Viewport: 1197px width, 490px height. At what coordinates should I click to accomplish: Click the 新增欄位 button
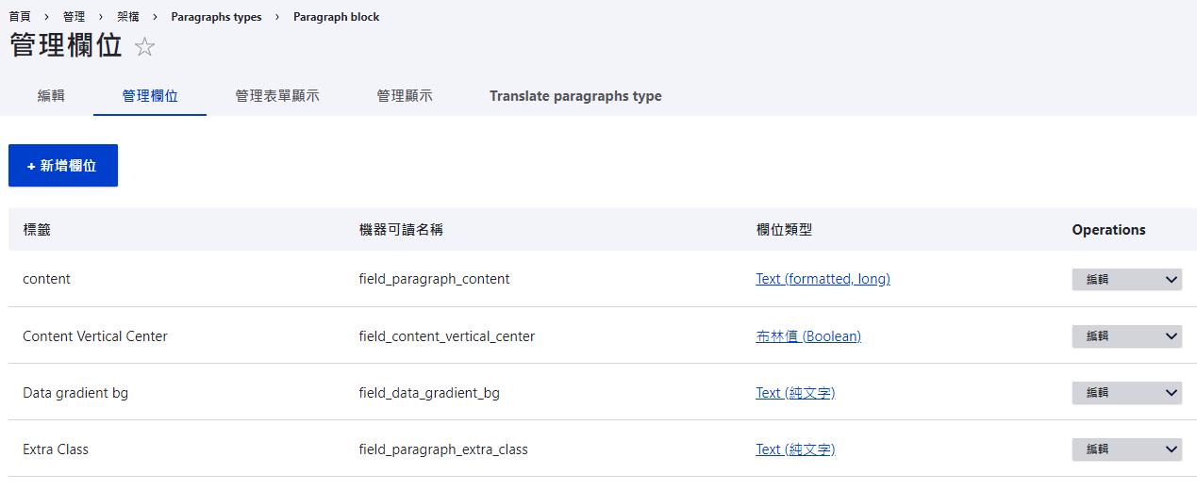63,166
